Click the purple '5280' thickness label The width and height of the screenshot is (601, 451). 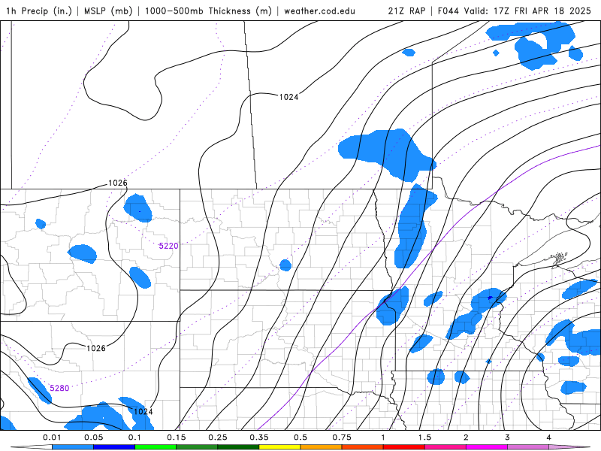(x=59, y=388)
